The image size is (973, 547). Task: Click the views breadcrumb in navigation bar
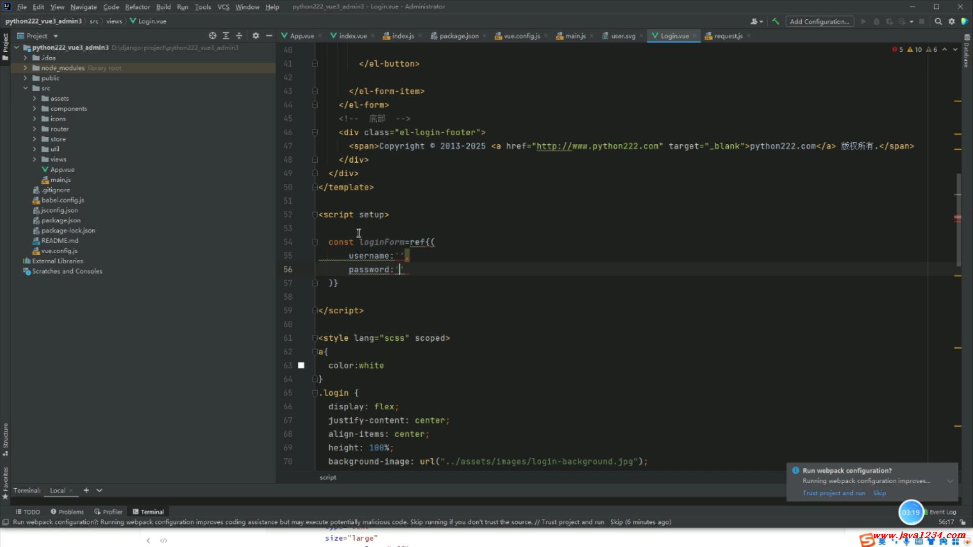(x=114, y=21)
